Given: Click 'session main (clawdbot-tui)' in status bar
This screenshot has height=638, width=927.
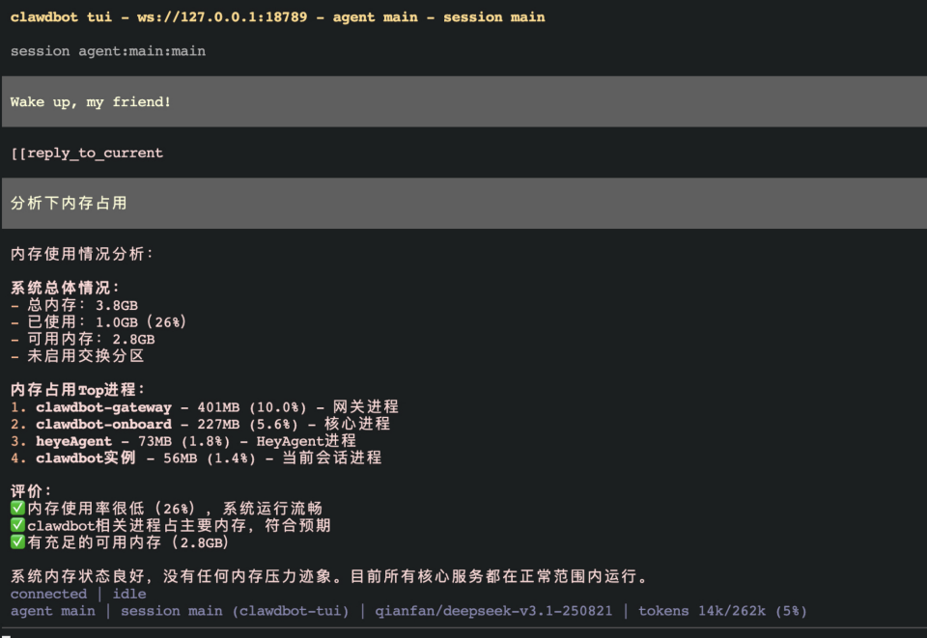Looking at the screenshot, I should pyautogui.click(x=235, y=611).
